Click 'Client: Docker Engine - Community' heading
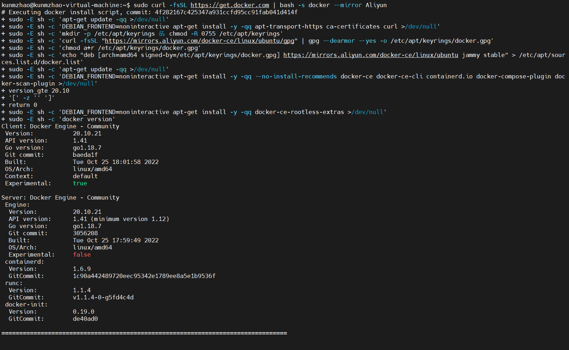The width and height of the screenshot is (569, 350). (60, 126)
